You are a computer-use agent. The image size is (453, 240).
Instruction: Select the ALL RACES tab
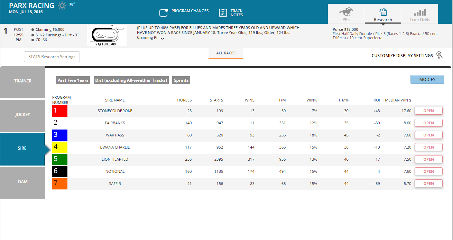tap(226, 53)
